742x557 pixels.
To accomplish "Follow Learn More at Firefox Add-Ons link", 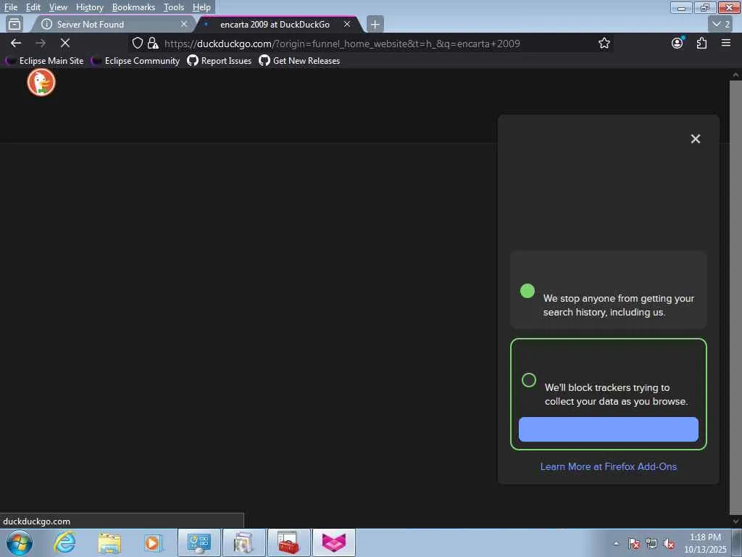I will point(609,466).
